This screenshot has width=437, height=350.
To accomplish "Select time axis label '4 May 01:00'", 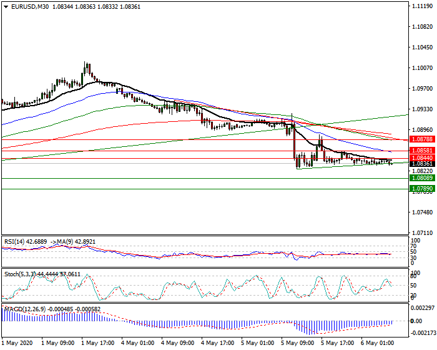I will [138, 342].
